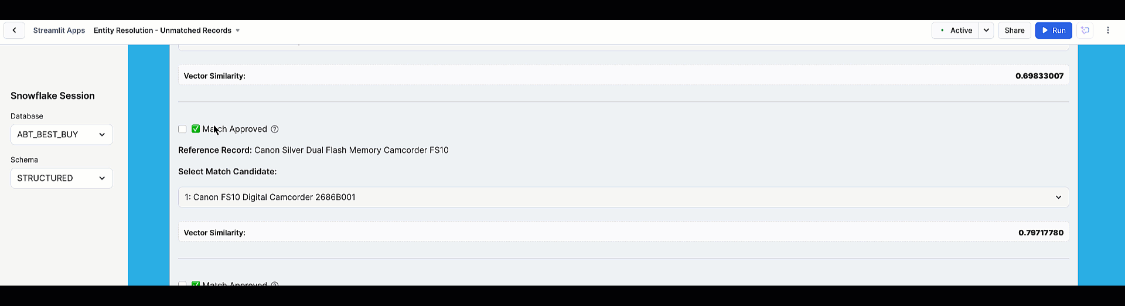Click the Share button
This screenshot has width=1125, height=306.
pos(1014,30)
